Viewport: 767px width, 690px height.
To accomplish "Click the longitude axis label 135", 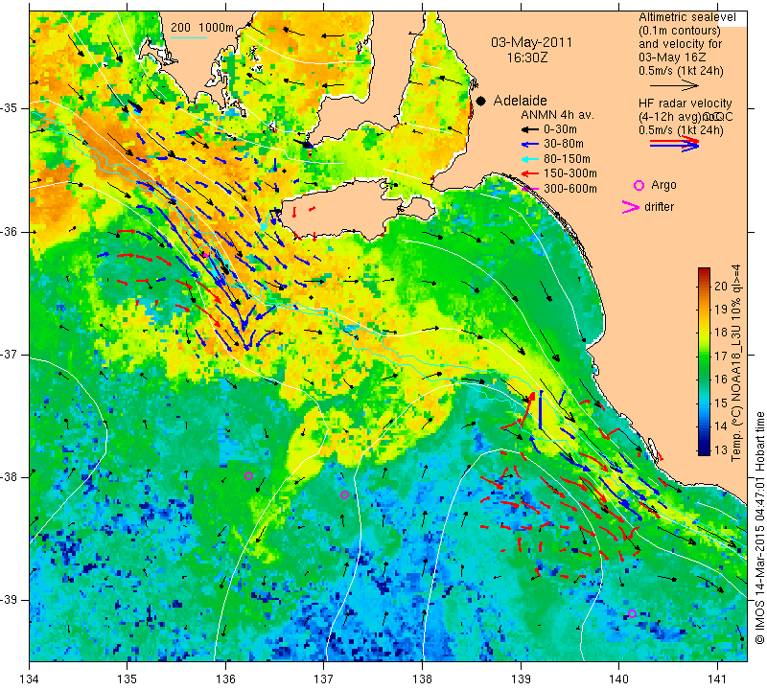I will (128, 679).
